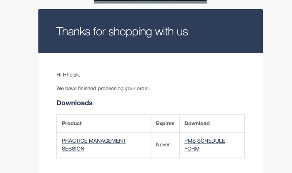Click the word "shopping" in banner heading
Viewport: 292px width, 173px height.
click(130, 32)
